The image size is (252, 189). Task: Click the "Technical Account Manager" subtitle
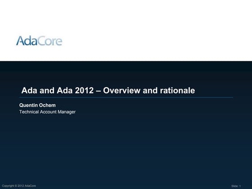pyautogui.click(x=47, y=112)
